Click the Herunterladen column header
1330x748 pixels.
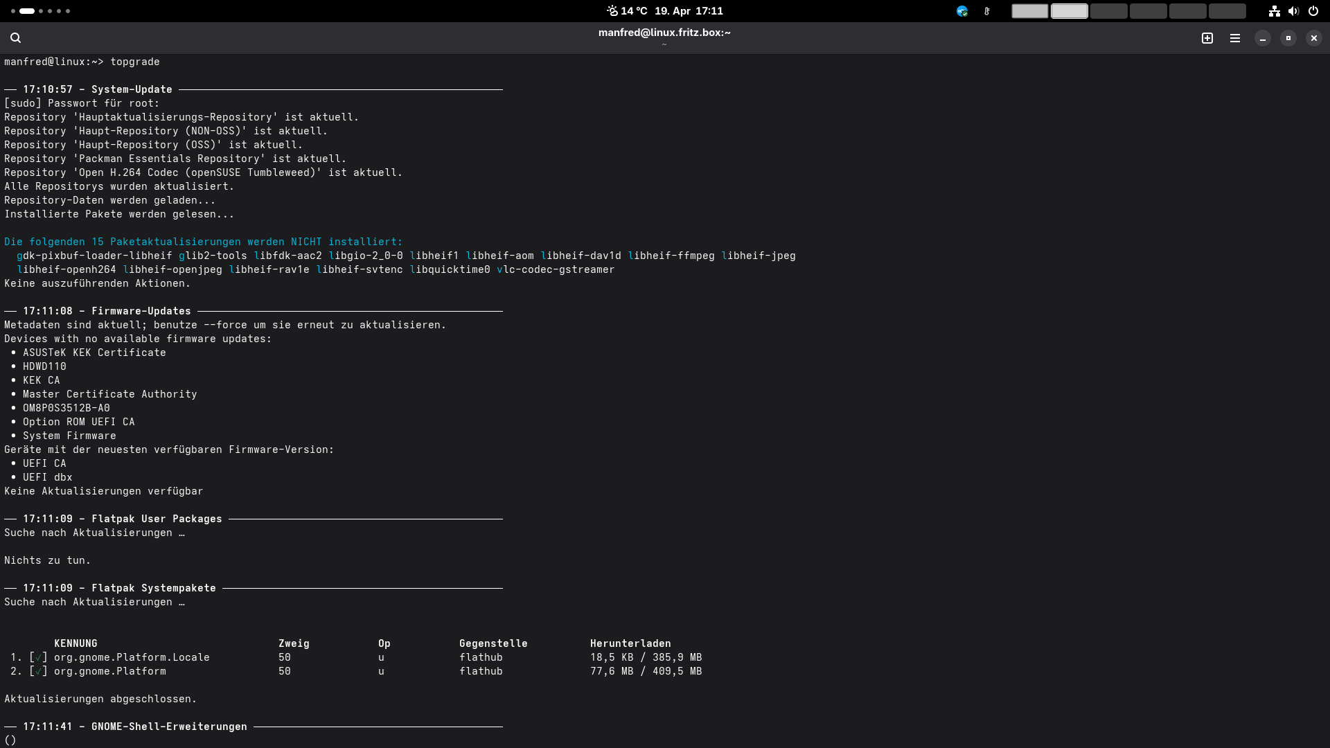pyautogui.click(x=630, y=643)
